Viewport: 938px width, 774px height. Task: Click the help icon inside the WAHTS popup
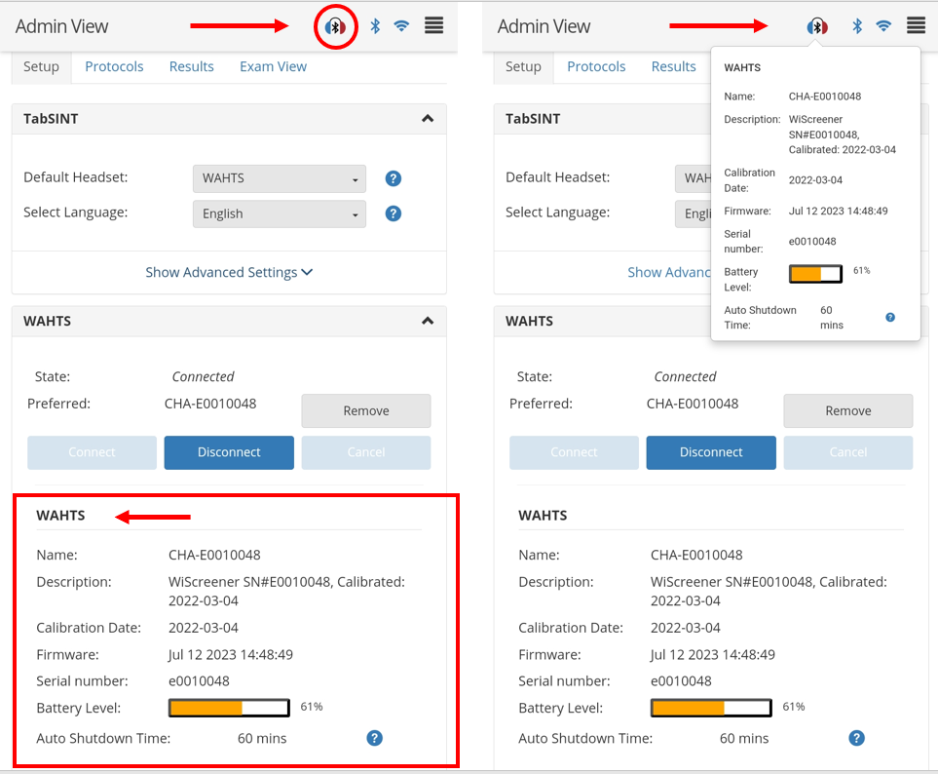click(x=890, y=317)
